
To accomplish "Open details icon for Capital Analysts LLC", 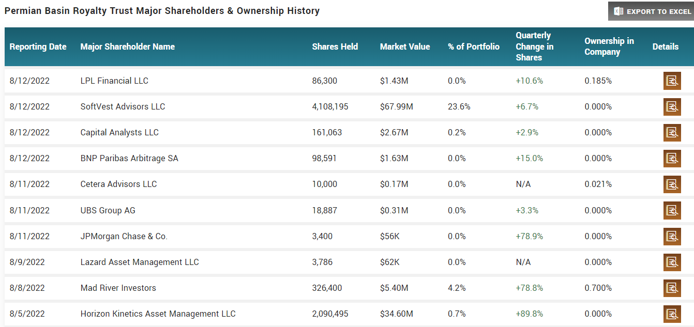I will click(x=672, y=132).
